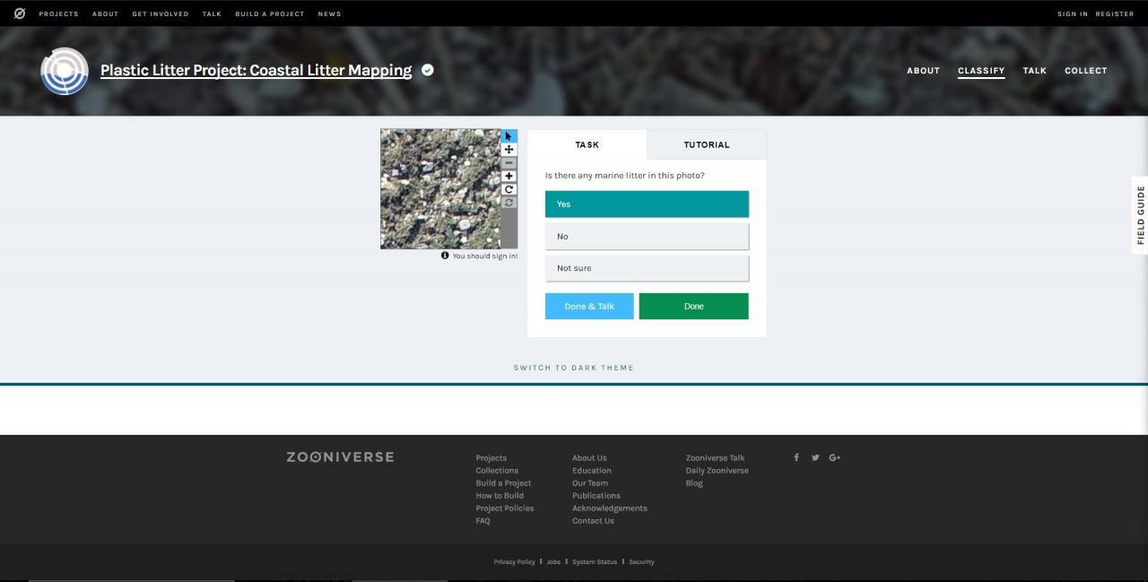Open Get Involved in top navigation
1148x582 pixels.
click(x=161, y=13)
